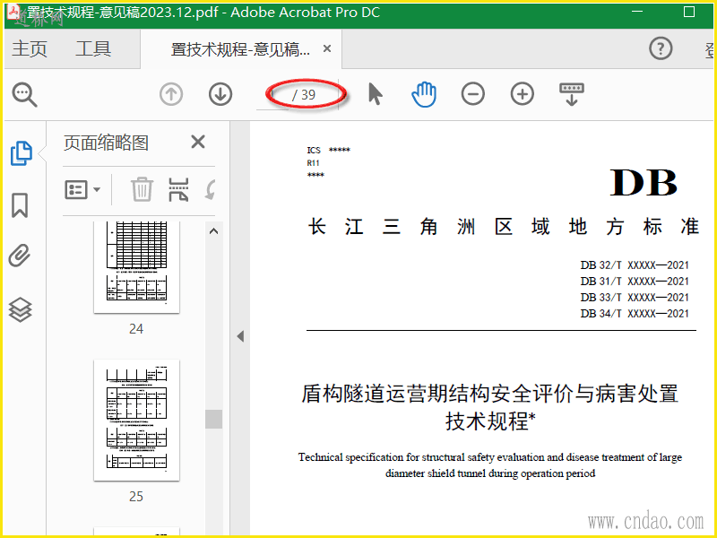The image size is (717, 538).
Task: Click text DB 32/T XXXXX—2021
Action: 635,265
